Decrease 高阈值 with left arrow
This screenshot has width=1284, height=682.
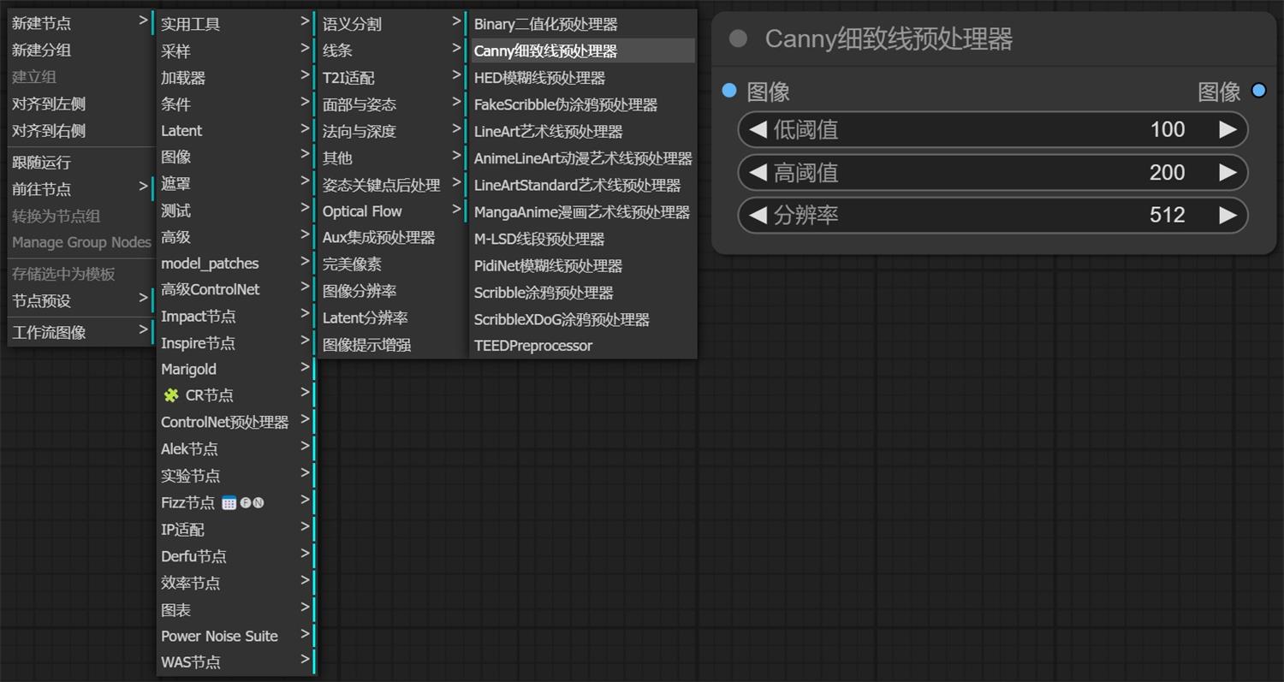pyautogui.click(x=758, y=173)
